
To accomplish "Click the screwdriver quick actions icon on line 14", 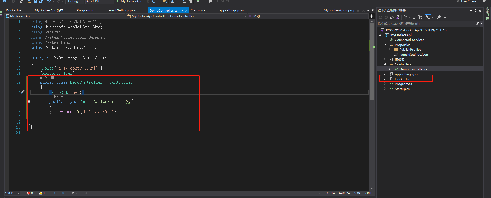I will [23, 92].
